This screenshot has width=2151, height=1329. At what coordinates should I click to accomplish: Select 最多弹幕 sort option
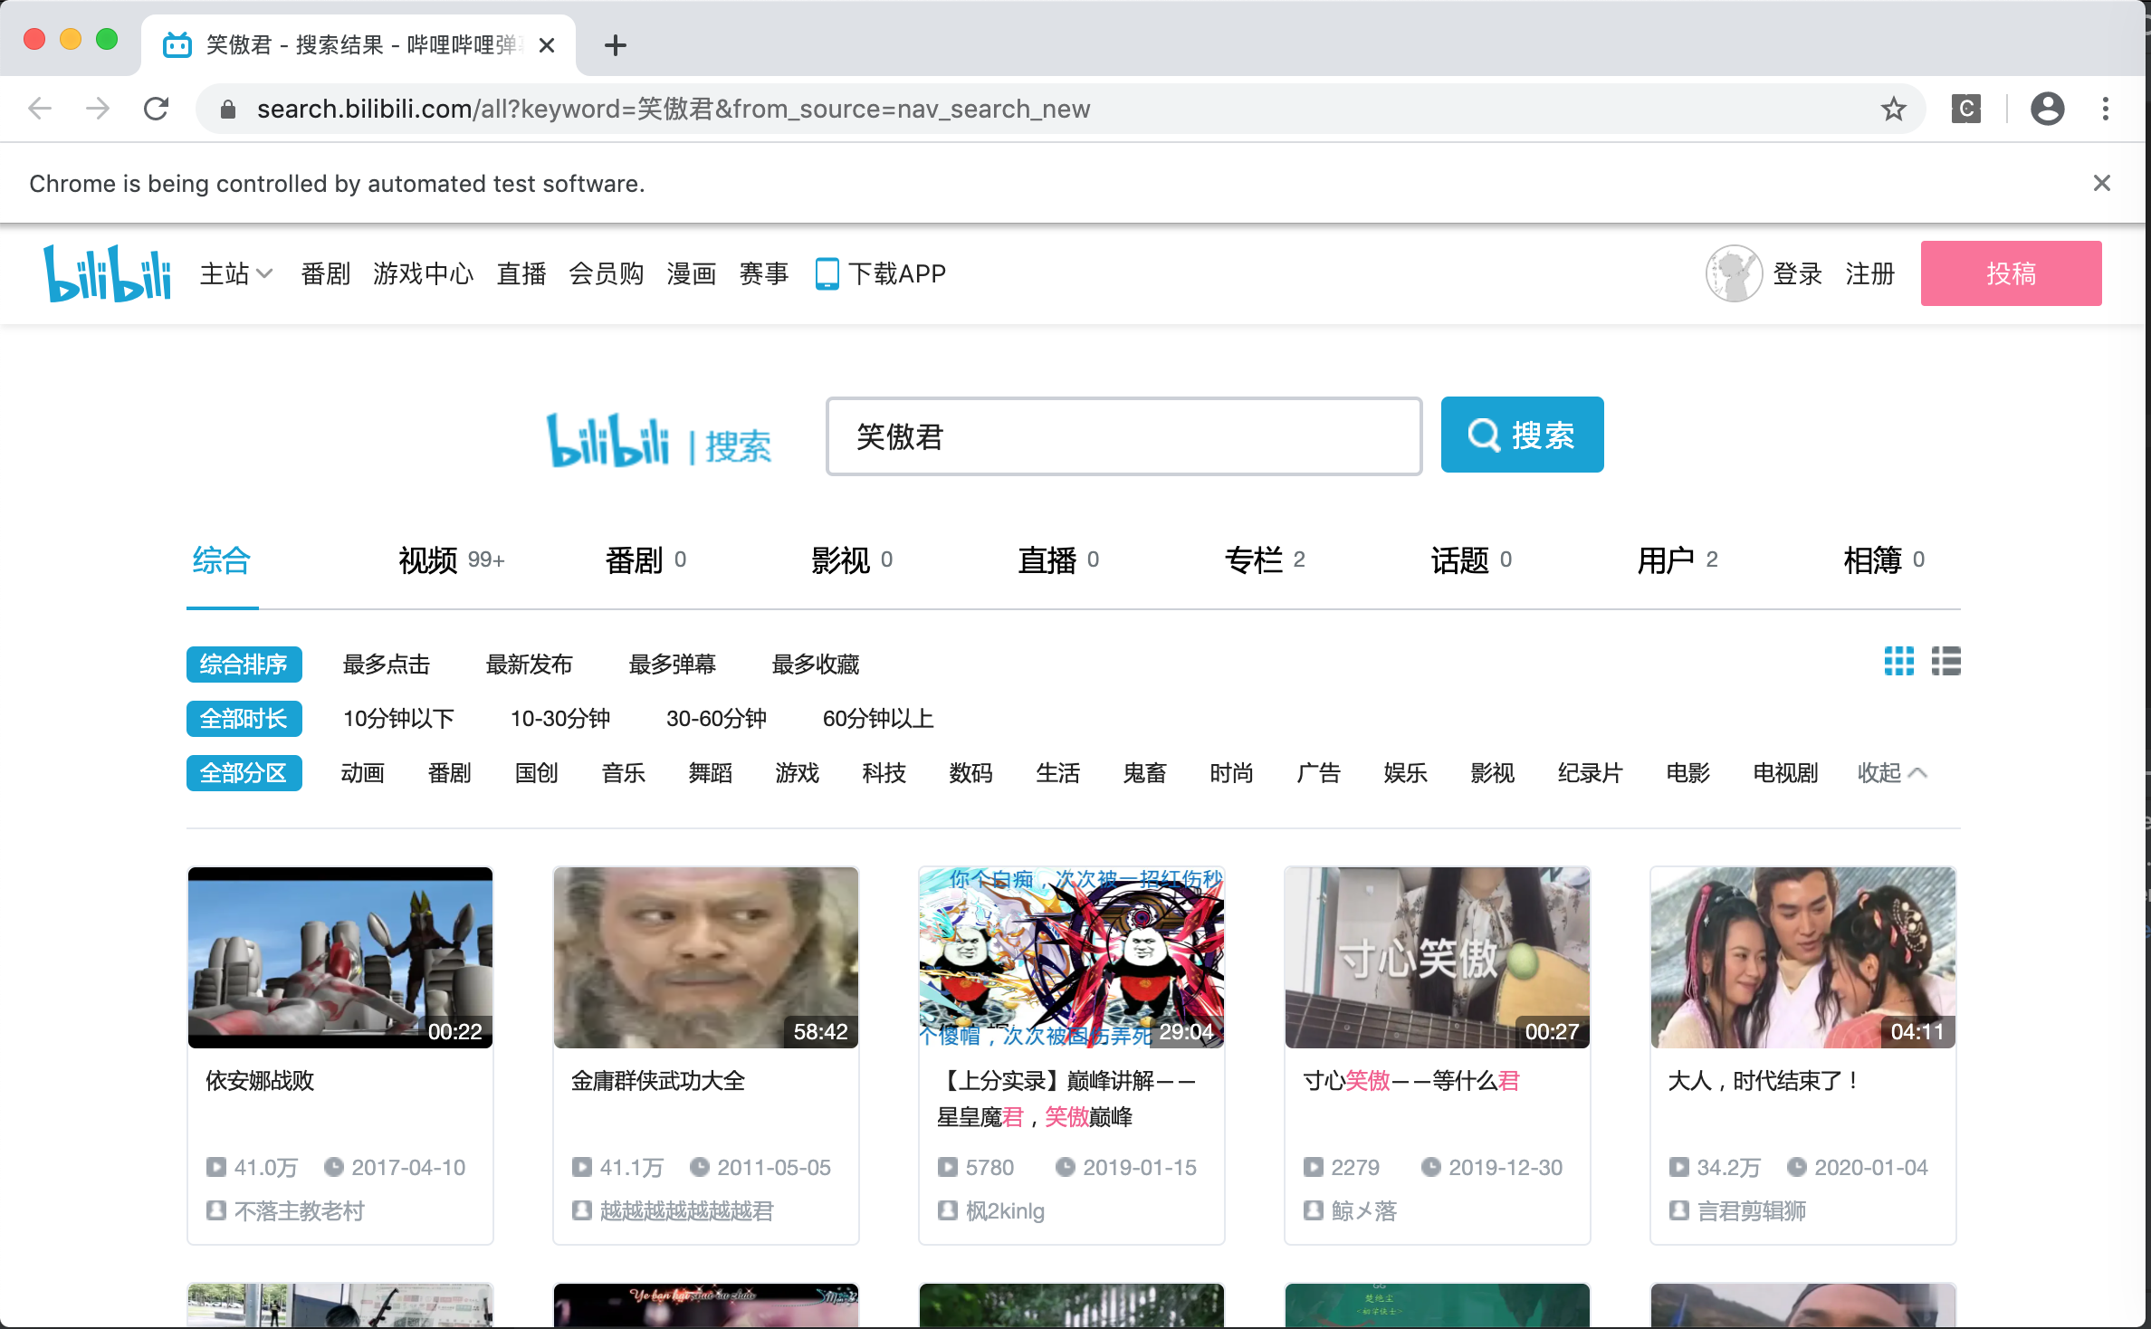point(672,664)
